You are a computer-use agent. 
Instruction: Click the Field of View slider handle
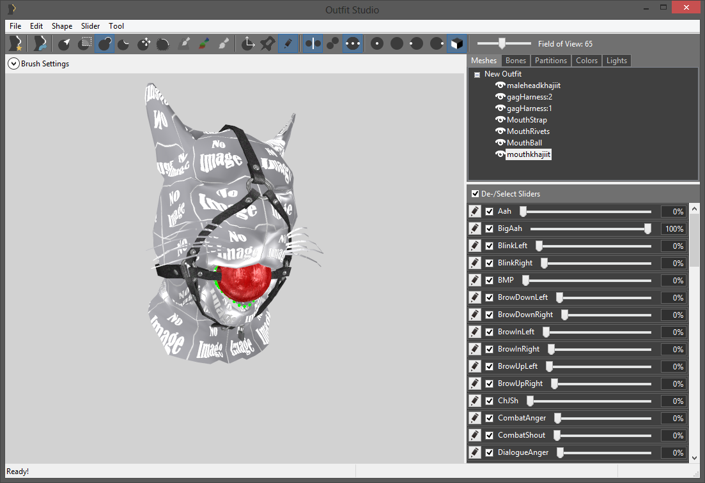(502, 43)
